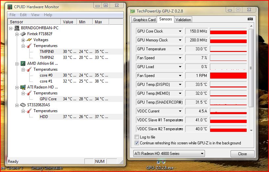Click the sensors scrollbar up arrow

click(x=251, y=26)
